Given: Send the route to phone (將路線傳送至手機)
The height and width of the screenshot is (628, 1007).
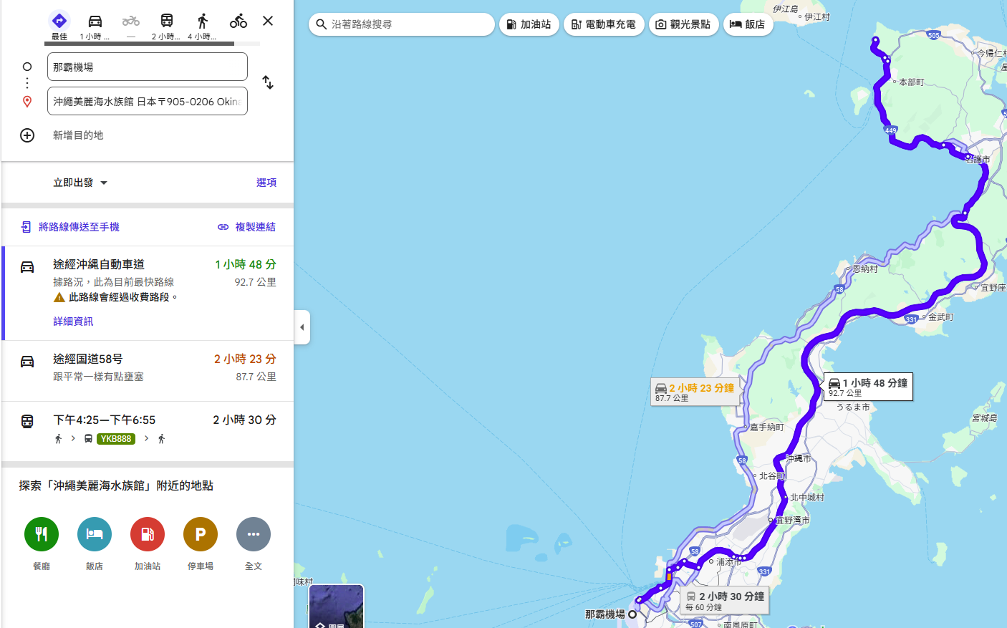Looking at the screenshot, I should (x=70, y=227).
